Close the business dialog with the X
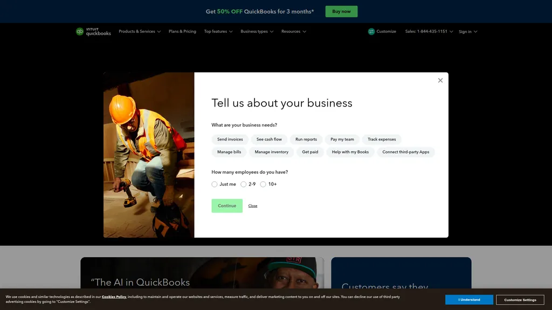552x310 pixels. pyautogui.click(x=440, y=81)
